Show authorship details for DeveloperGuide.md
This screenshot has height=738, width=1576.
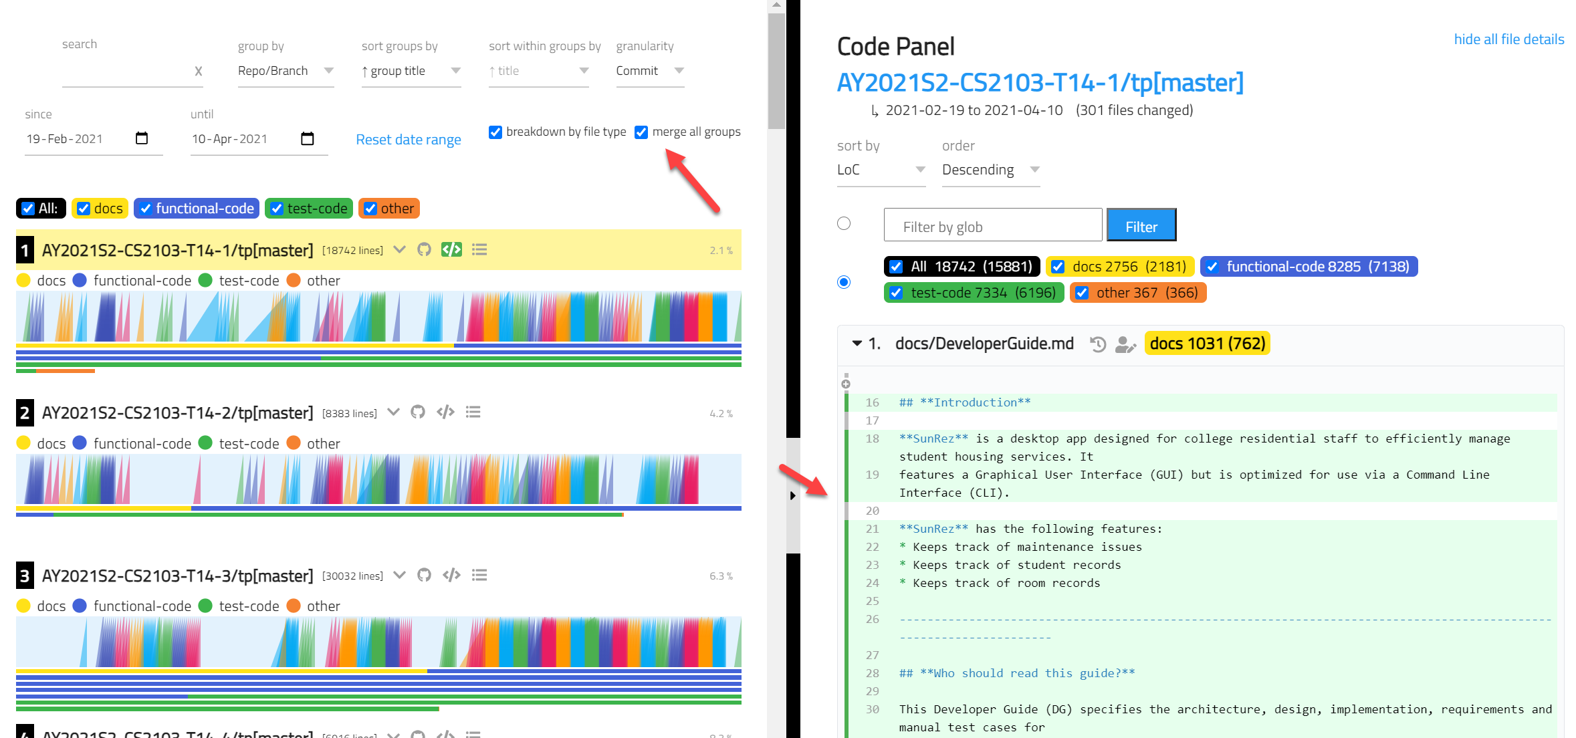click(x=1126, y=346)
